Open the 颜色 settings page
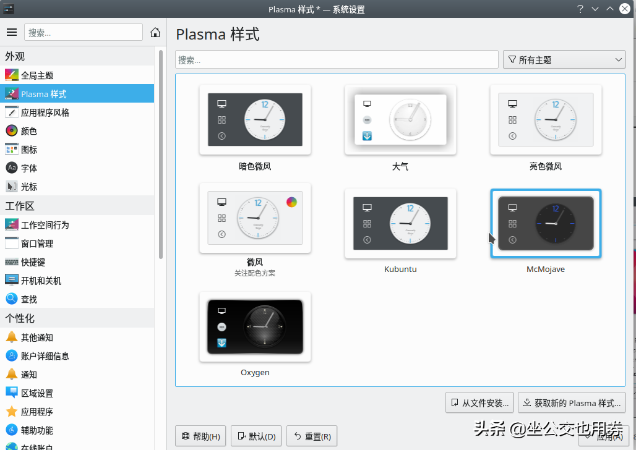Screen dimensions: 636x450 click(77, 130)
